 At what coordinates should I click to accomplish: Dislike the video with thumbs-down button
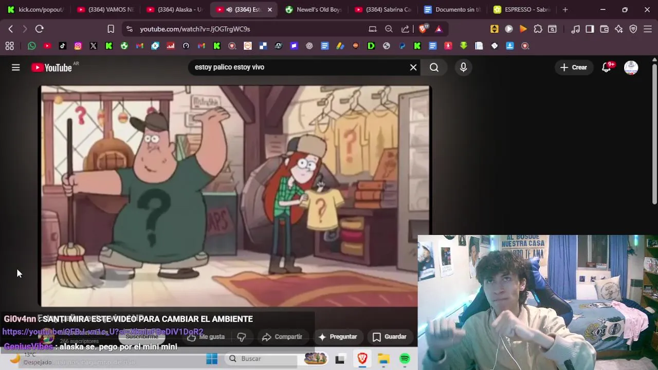[x=242, y=337]
